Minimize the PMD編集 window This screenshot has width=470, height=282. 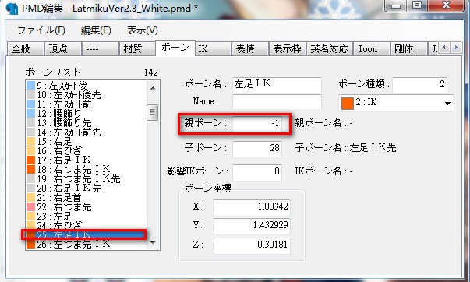[396, 5]
